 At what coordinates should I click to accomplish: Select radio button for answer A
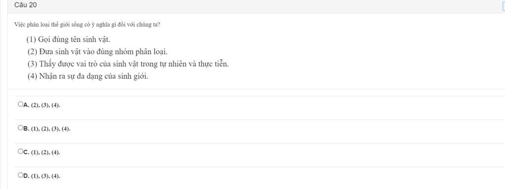[21, 104]
